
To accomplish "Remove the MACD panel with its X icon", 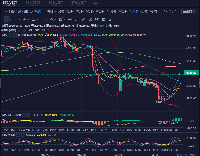I will point(29,115).
